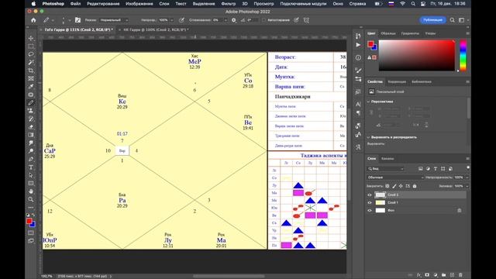Delete layer trash icon in Layers panel
This screenshot has width=496, height=279.
pyautogui.click(x=460, y=275)
